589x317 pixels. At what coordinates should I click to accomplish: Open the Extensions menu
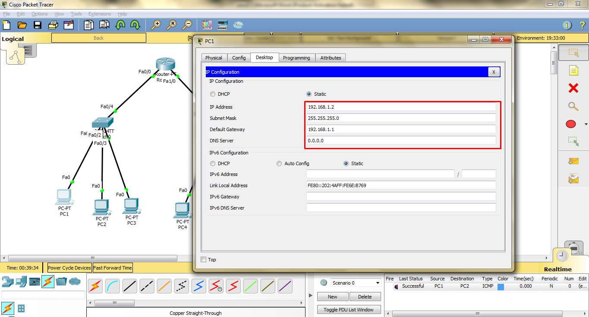99,14
